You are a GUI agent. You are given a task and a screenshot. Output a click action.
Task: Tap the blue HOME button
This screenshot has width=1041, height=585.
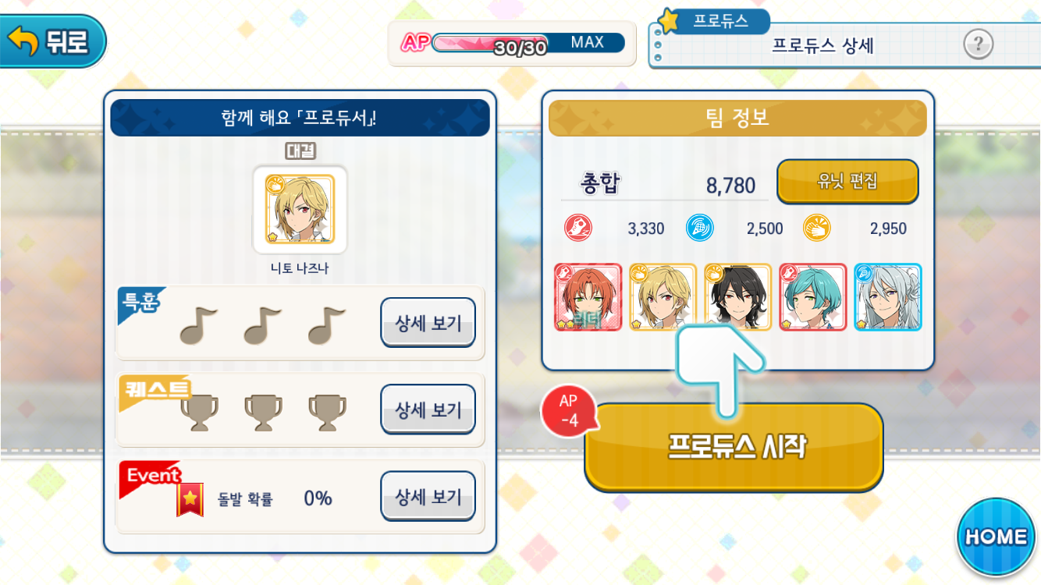tap(995, 536)
